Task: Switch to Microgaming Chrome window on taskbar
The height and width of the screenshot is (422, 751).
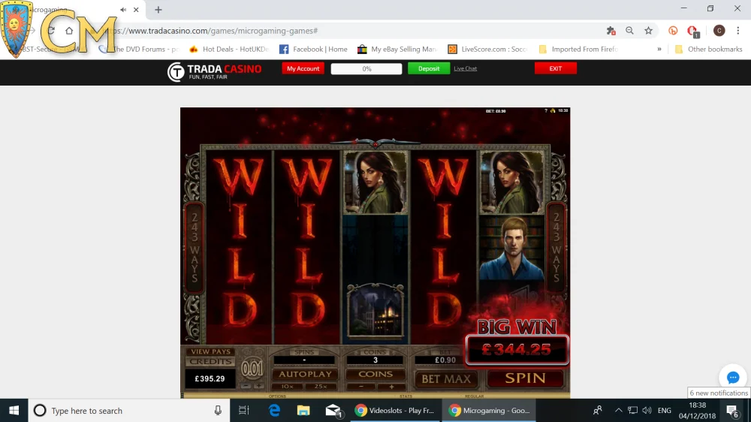Action: pos(489,411)
